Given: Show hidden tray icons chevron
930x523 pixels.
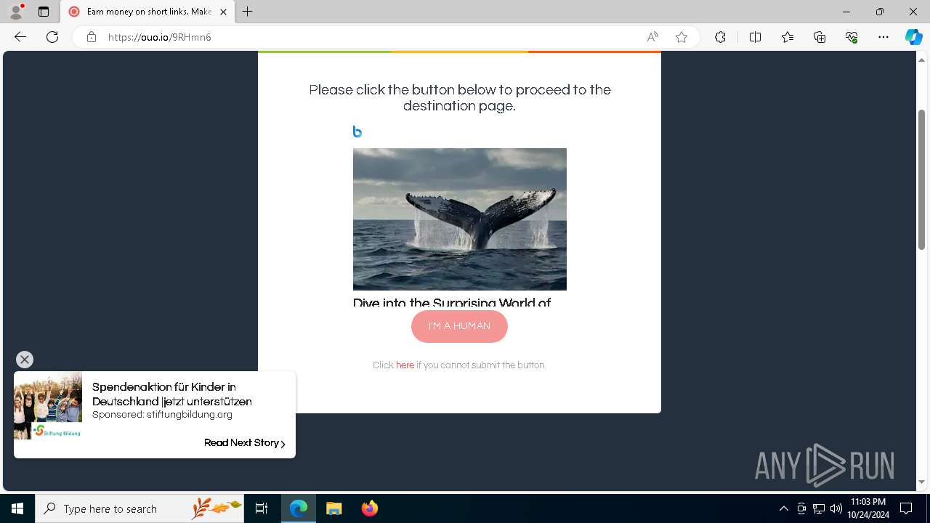Looking at the screenshot, I should click(x=783, y=508).
